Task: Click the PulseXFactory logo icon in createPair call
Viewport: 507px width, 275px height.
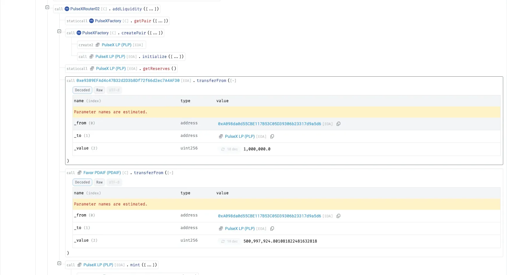Action: click(79, 33)
